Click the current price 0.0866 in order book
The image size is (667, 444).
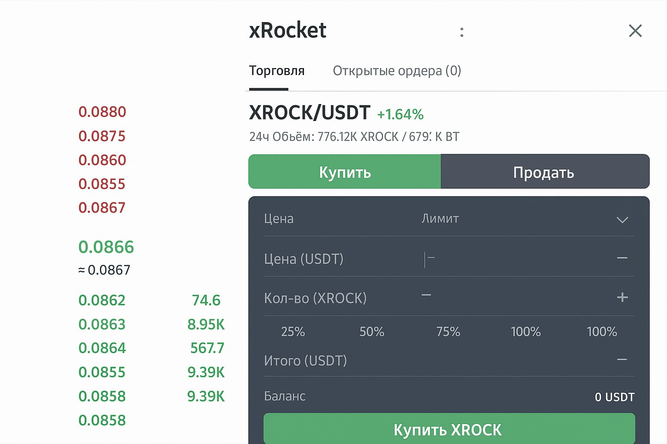106,247
